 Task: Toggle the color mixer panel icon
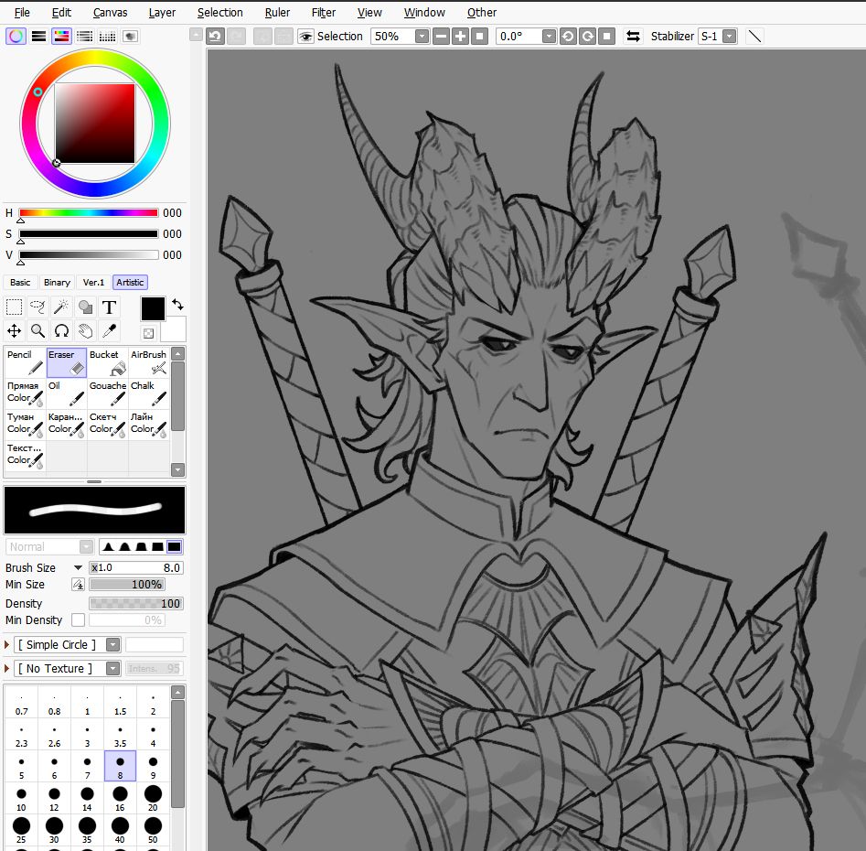click(x=84, y=37)
